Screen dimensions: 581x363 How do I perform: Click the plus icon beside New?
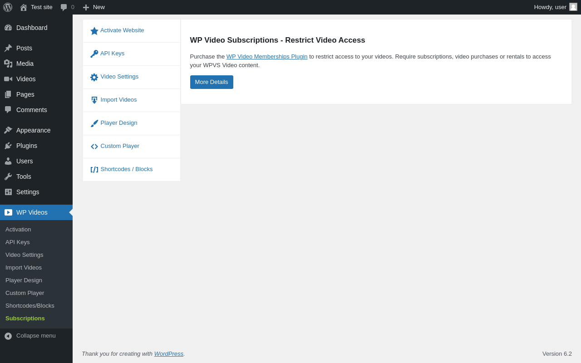click(x=86, y=7)
